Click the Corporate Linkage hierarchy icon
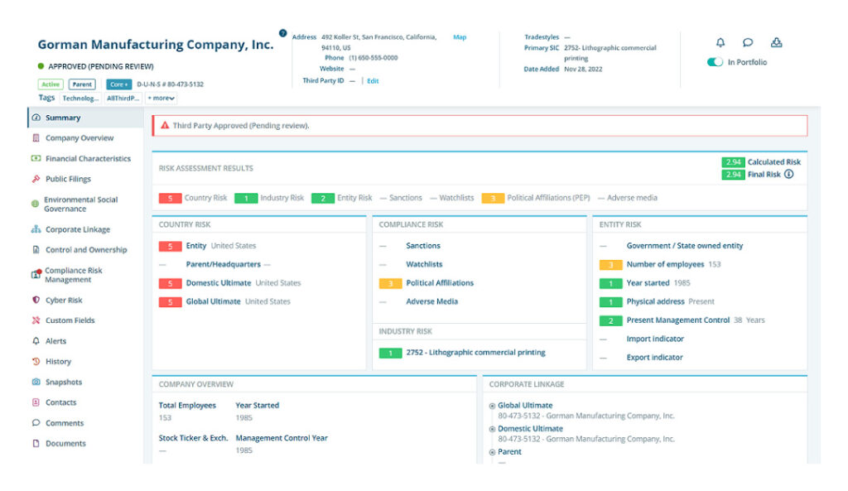This screenshot has width=848, height=491. tap(36, 229)
